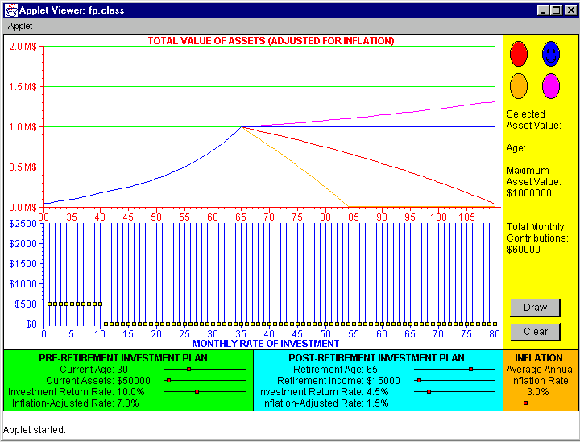Click the asset curve peak at age 65

click(241, 126)
